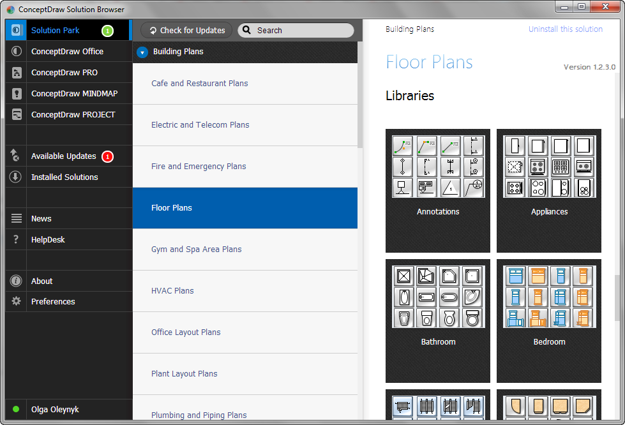The width and height of the screenshot is (625, 425).
Task: Open ConceptDraw Office label
Action: point(68,52)
